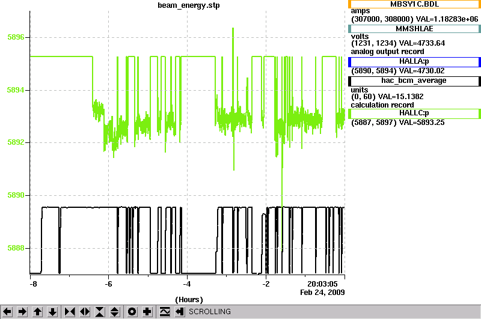
Task: Select the hac_bcm_average curve in the legend
Action: coord(414,81)
